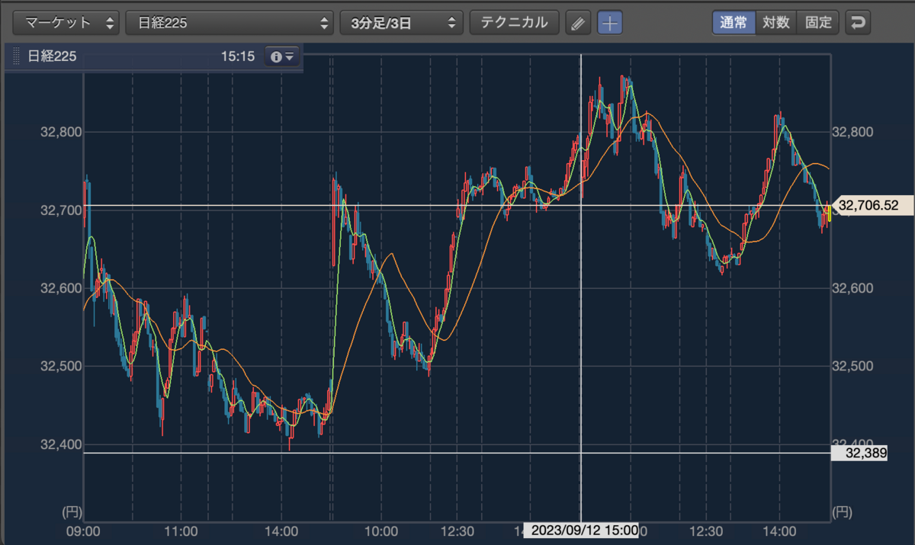Open the 日経225 symbol dropdown
Screen dimensions: 915x545
[230, 22]
